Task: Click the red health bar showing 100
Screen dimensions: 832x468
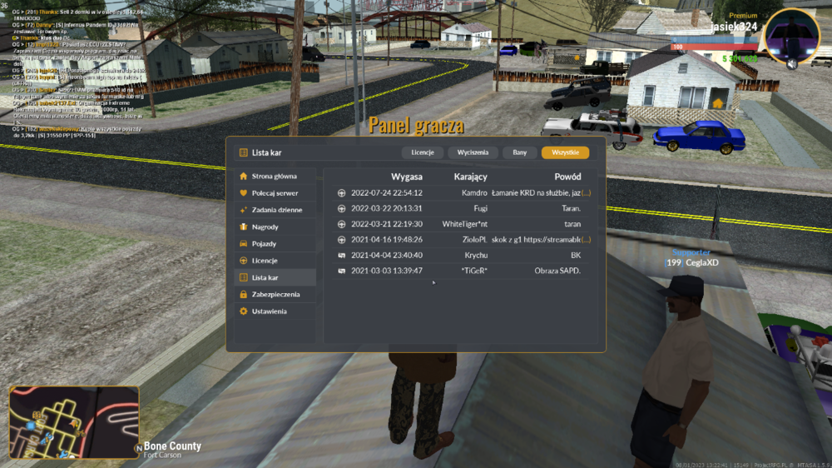Action: tap(714, 47)
